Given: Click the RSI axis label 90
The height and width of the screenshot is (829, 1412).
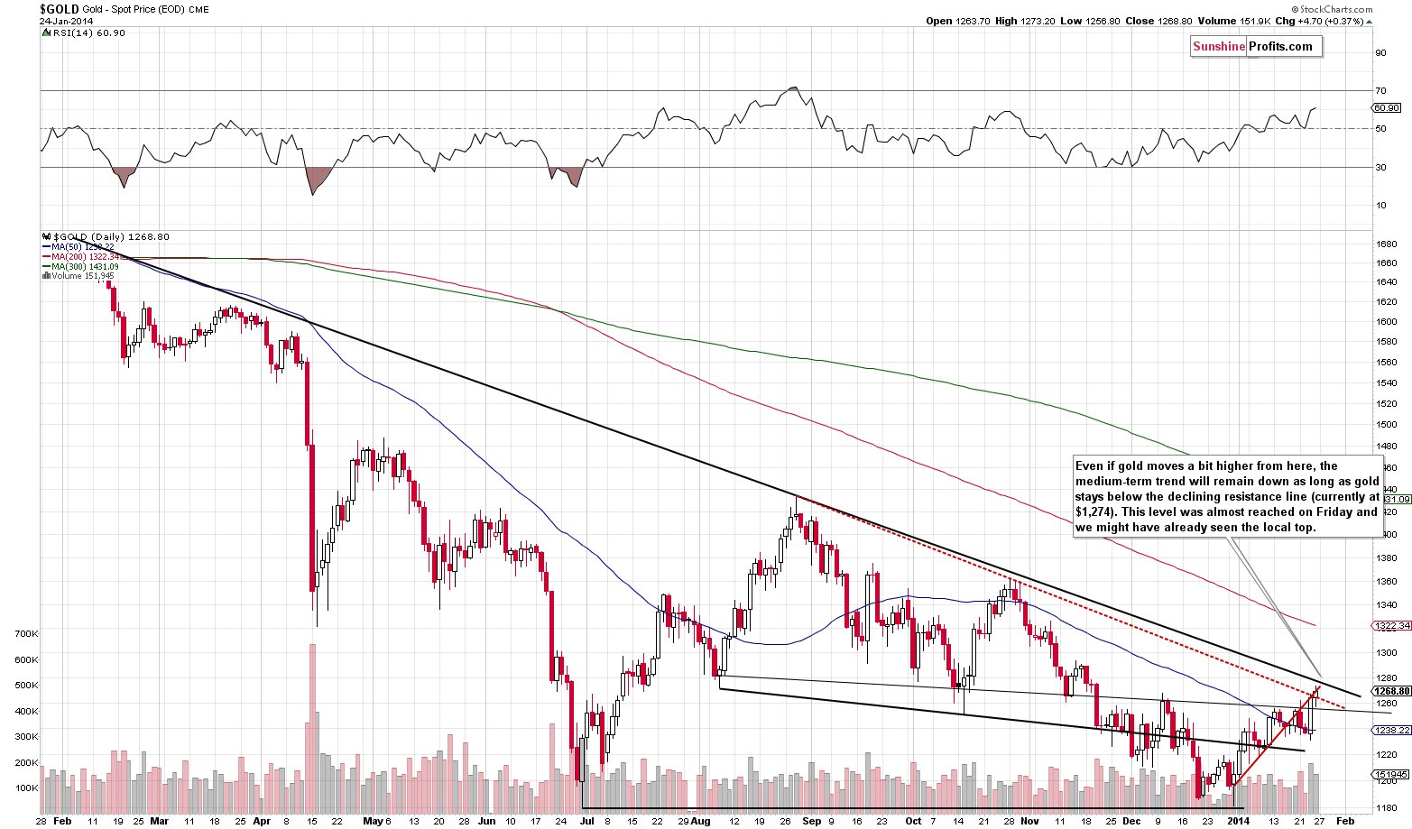Looking at the screenshot, I should (1380, 52).
